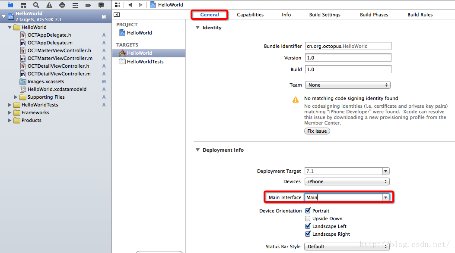
Task: Open the Debug navigator icon
Action: (x=75, y=5)
